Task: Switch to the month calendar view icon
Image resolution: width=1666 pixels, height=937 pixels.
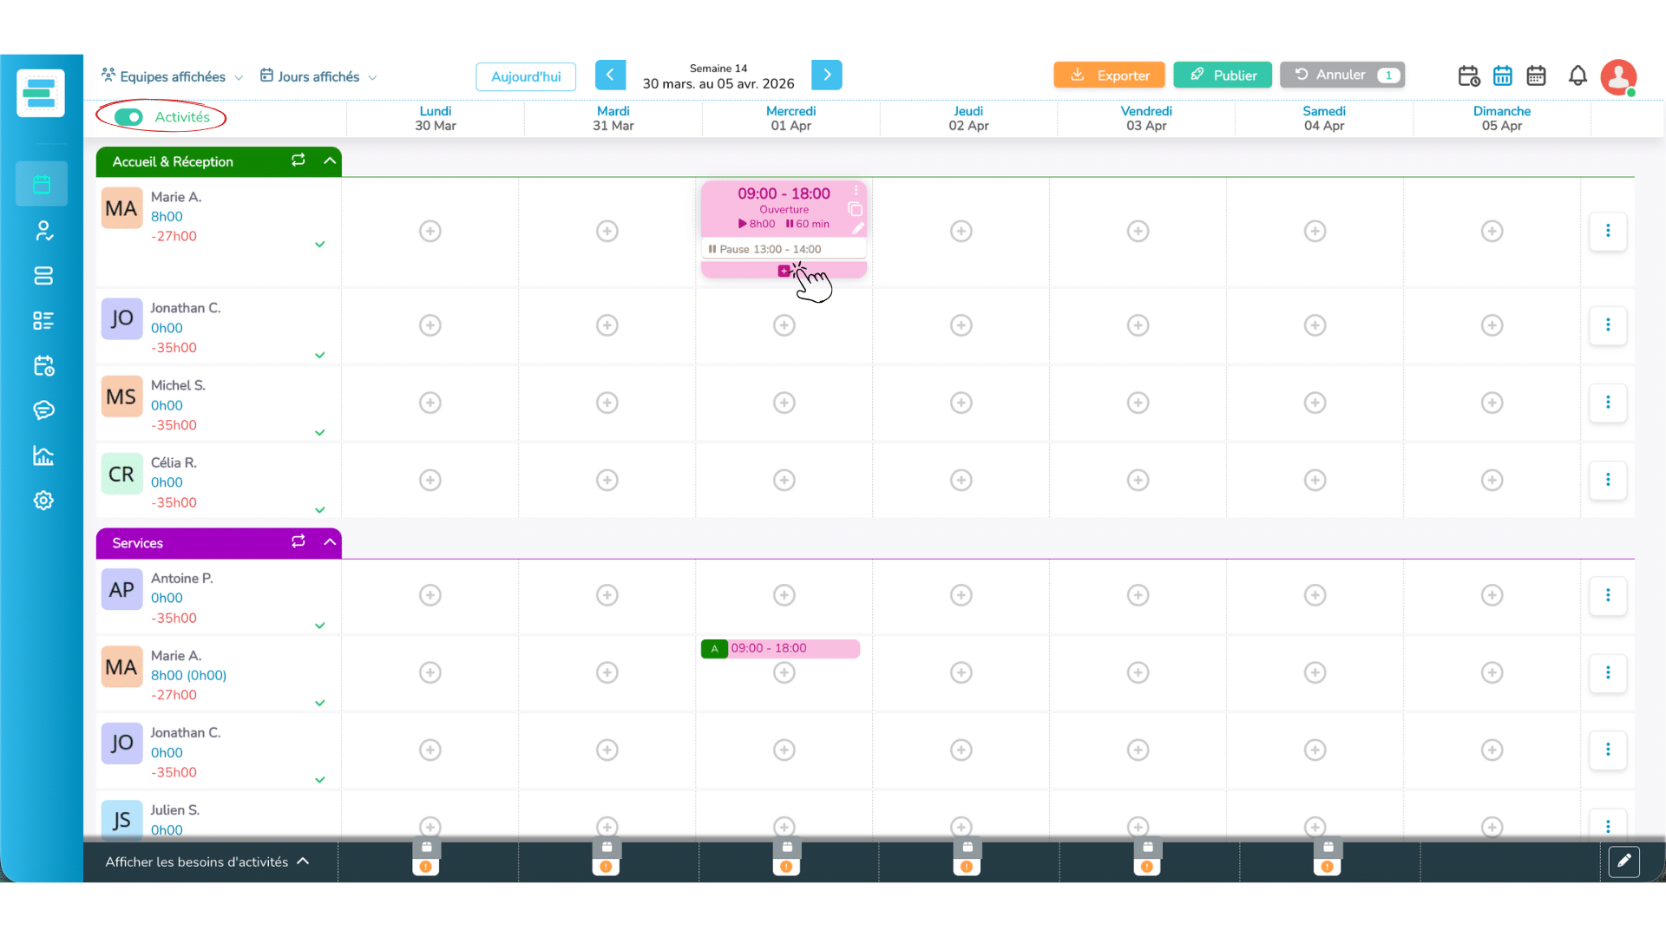Action: [1536, 75]
